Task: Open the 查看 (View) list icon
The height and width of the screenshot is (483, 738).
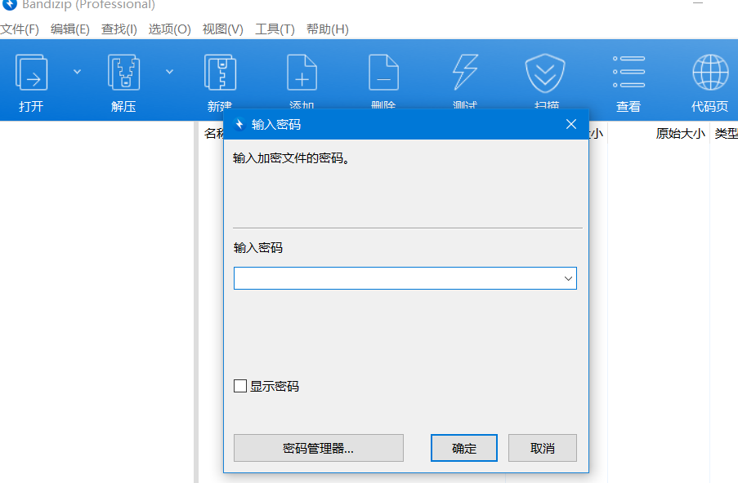Action: [628, 72]
